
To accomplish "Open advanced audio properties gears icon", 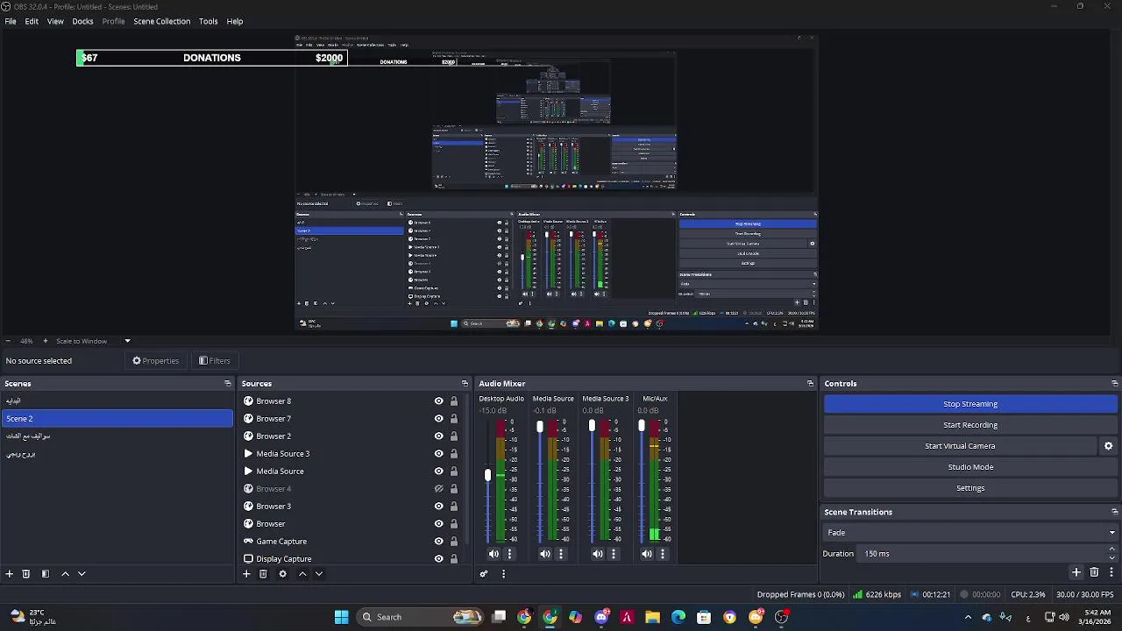I will click(483, 573).
